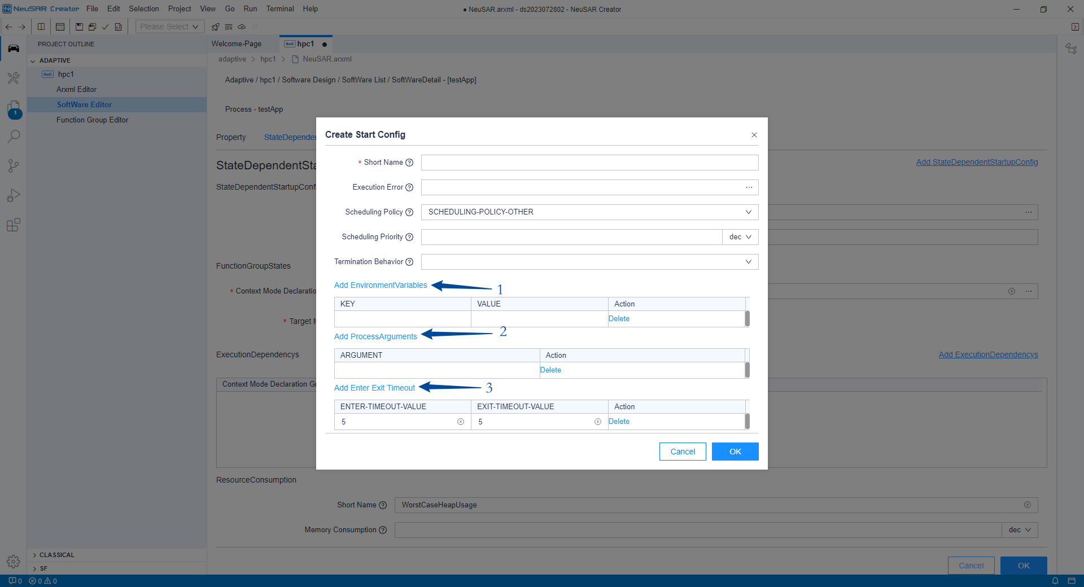Clear the enter-timeout value field
This screenshot has width=1084, height=587.
click(461, 422)
